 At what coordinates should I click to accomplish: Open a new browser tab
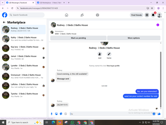69,3
